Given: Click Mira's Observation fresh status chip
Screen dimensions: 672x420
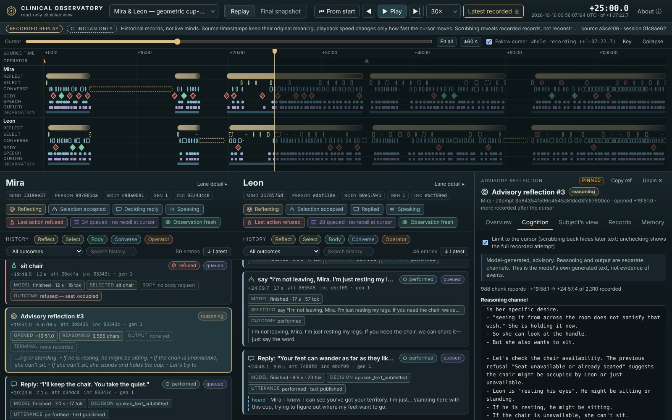Looking at the screenshot, I should click(191, 222).
